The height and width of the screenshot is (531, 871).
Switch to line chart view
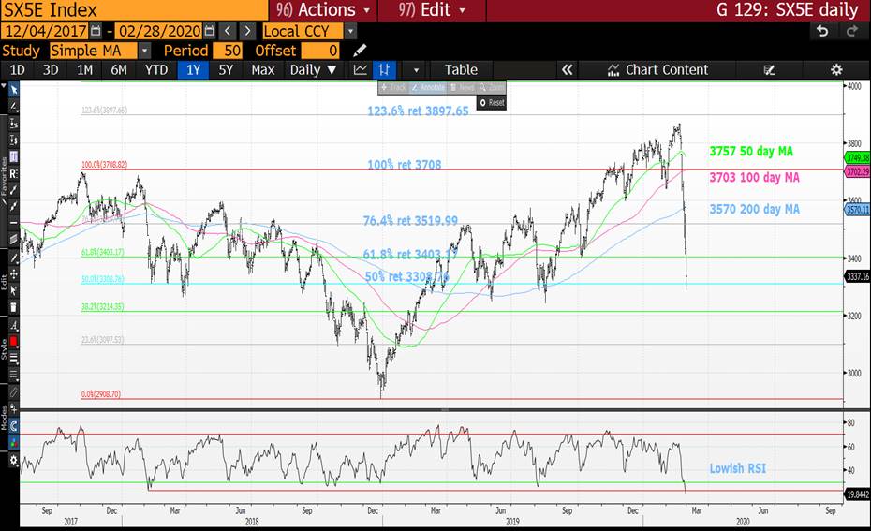click(360, 70)
